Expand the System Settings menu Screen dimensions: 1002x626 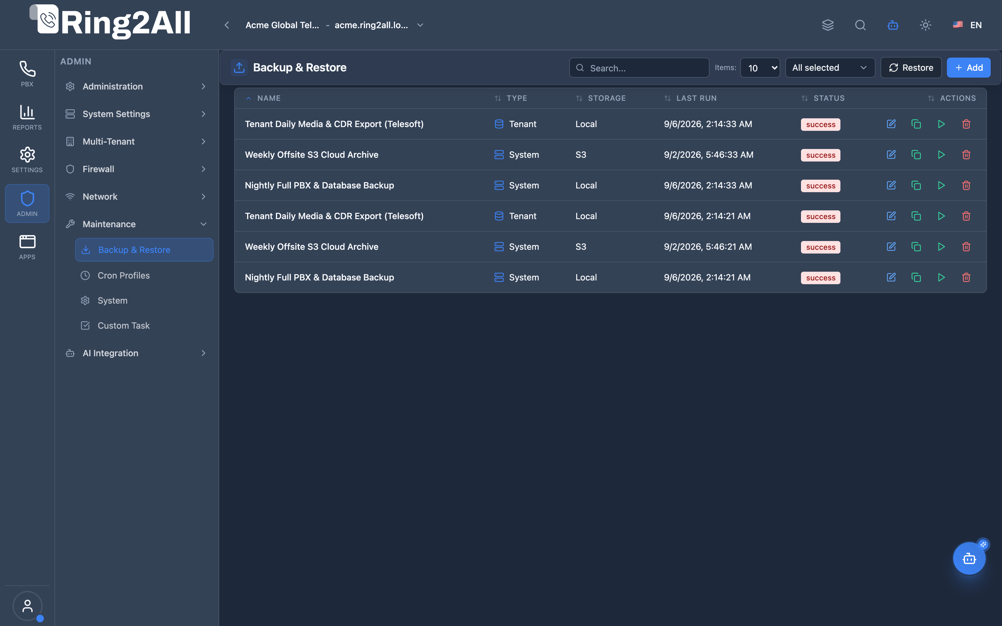(136, 114)
